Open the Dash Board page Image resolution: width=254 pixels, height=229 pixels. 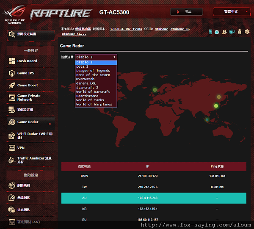(27, 61)
